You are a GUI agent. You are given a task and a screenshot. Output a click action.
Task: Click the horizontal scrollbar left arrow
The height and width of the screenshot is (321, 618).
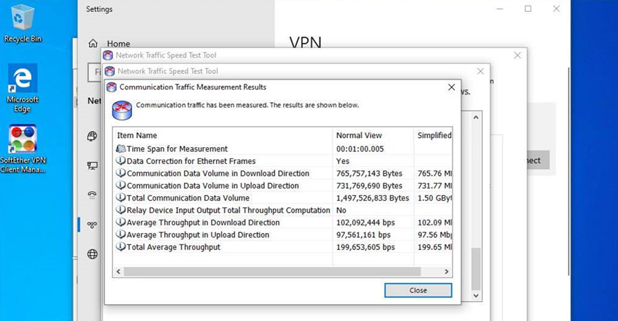[x=119, y=272]
